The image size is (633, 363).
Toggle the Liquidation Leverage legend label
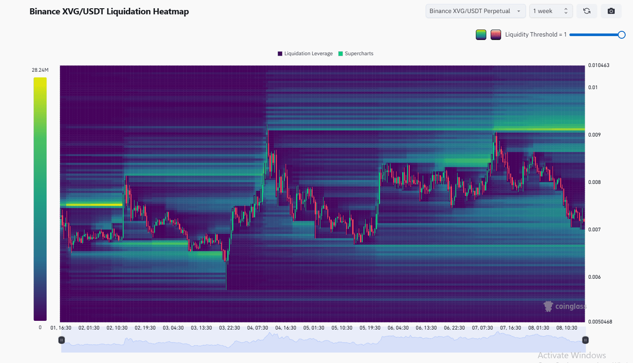308,53
